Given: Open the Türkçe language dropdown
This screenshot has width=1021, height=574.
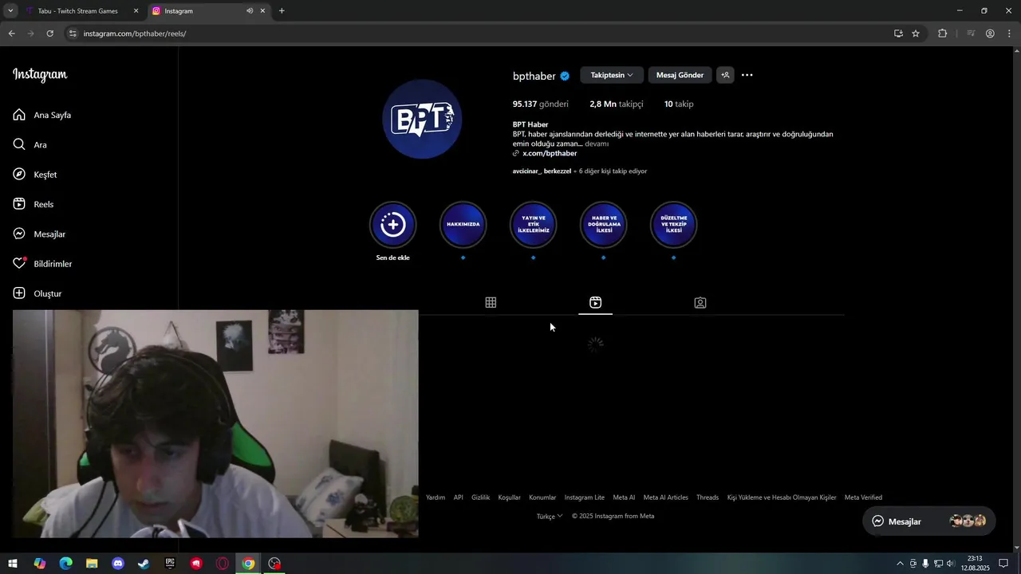Looking at the screenshot, I should [550, 516].
